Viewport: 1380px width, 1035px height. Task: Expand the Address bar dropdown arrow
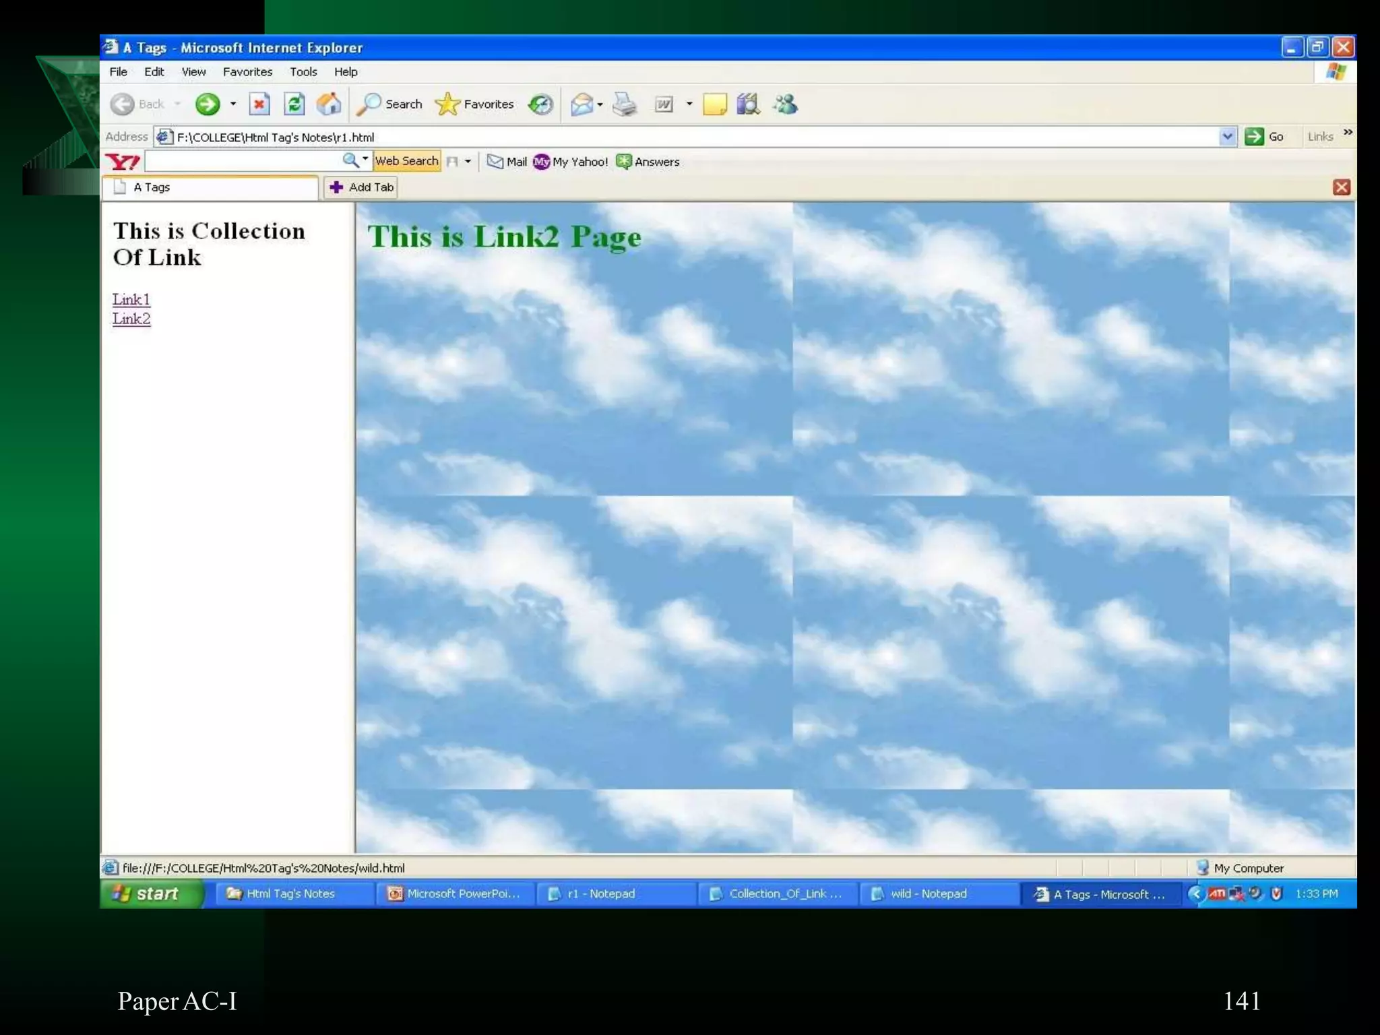point(1227,137)
